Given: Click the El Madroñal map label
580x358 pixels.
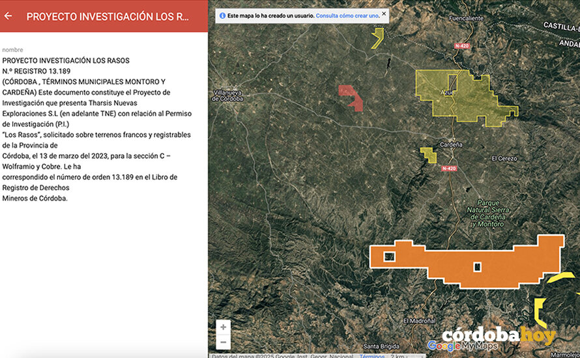Looking at the screenshot, I should (x=420, y=321).
